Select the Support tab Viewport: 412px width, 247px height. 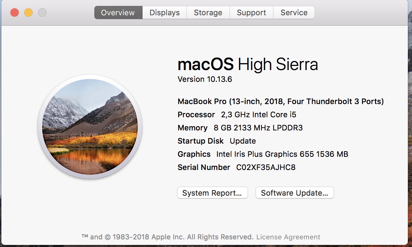(251, 12)
